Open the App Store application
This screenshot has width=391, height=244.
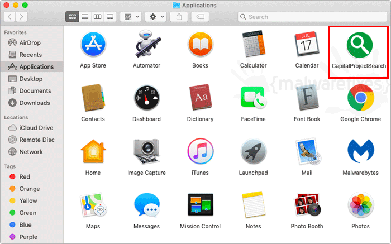[93, 44]
